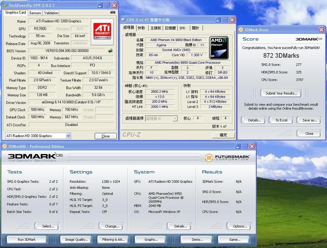The height and width of the screenshot is (248, 327).
Task: Switch to the Graphics Card tab in GPU-Z
Action: [x=16, y=12]
